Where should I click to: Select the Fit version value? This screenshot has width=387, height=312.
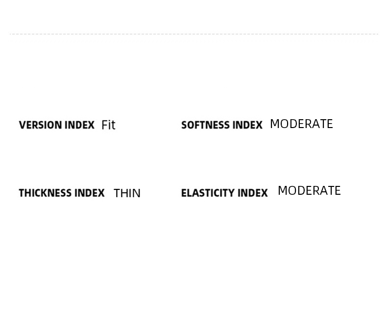pyautogui.click(x=108, y=125)
